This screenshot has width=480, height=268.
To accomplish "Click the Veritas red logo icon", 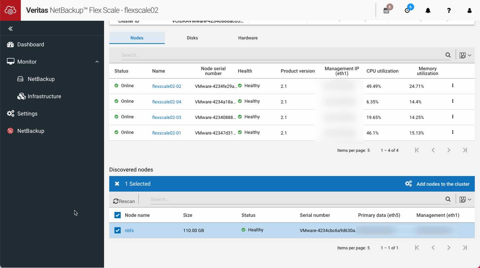I will click(10, 10).
